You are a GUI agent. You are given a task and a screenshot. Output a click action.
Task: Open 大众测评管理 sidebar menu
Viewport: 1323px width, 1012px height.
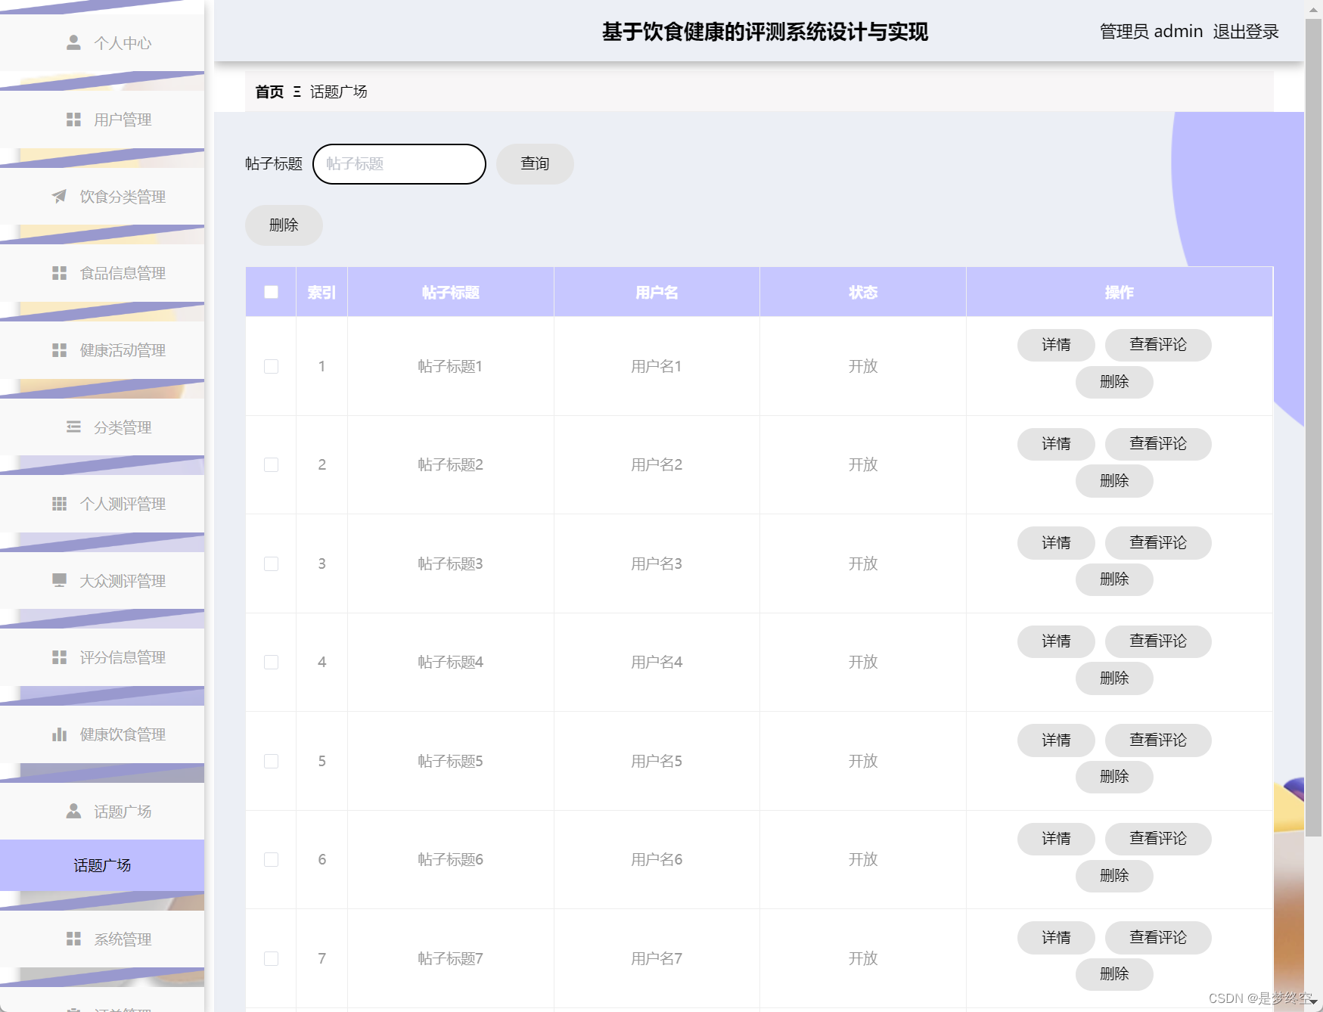(x=102, y=581)
